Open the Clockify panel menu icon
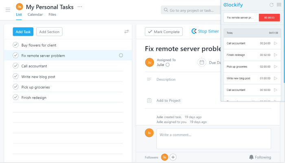This screenshot has width=285, height=163. point(279,5)
